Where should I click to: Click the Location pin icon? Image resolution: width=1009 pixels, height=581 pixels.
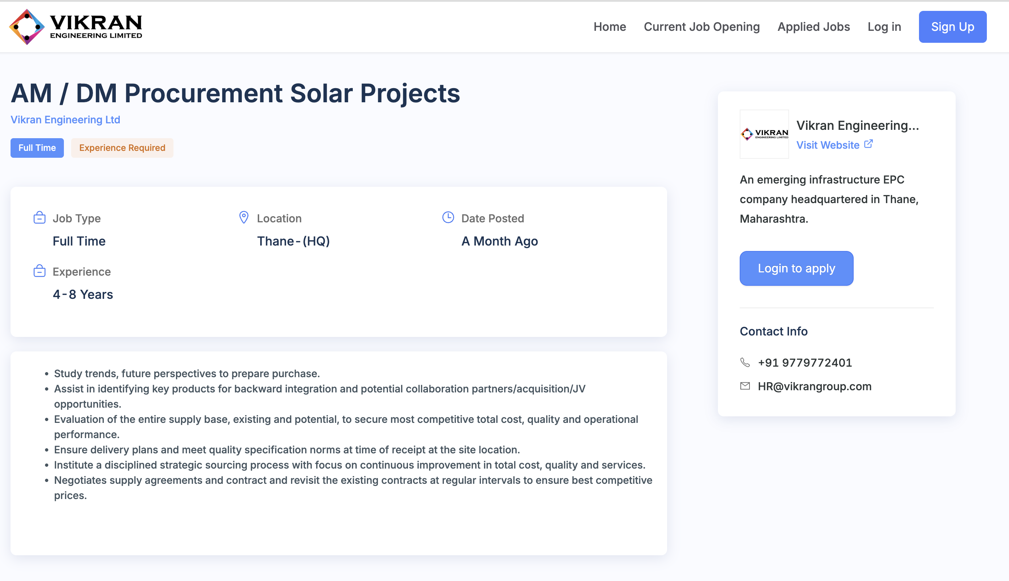click(x=243, y=218)
